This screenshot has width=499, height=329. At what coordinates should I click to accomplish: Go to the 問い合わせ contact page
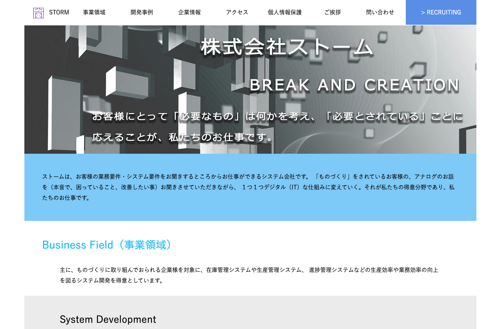pos(380,12)
